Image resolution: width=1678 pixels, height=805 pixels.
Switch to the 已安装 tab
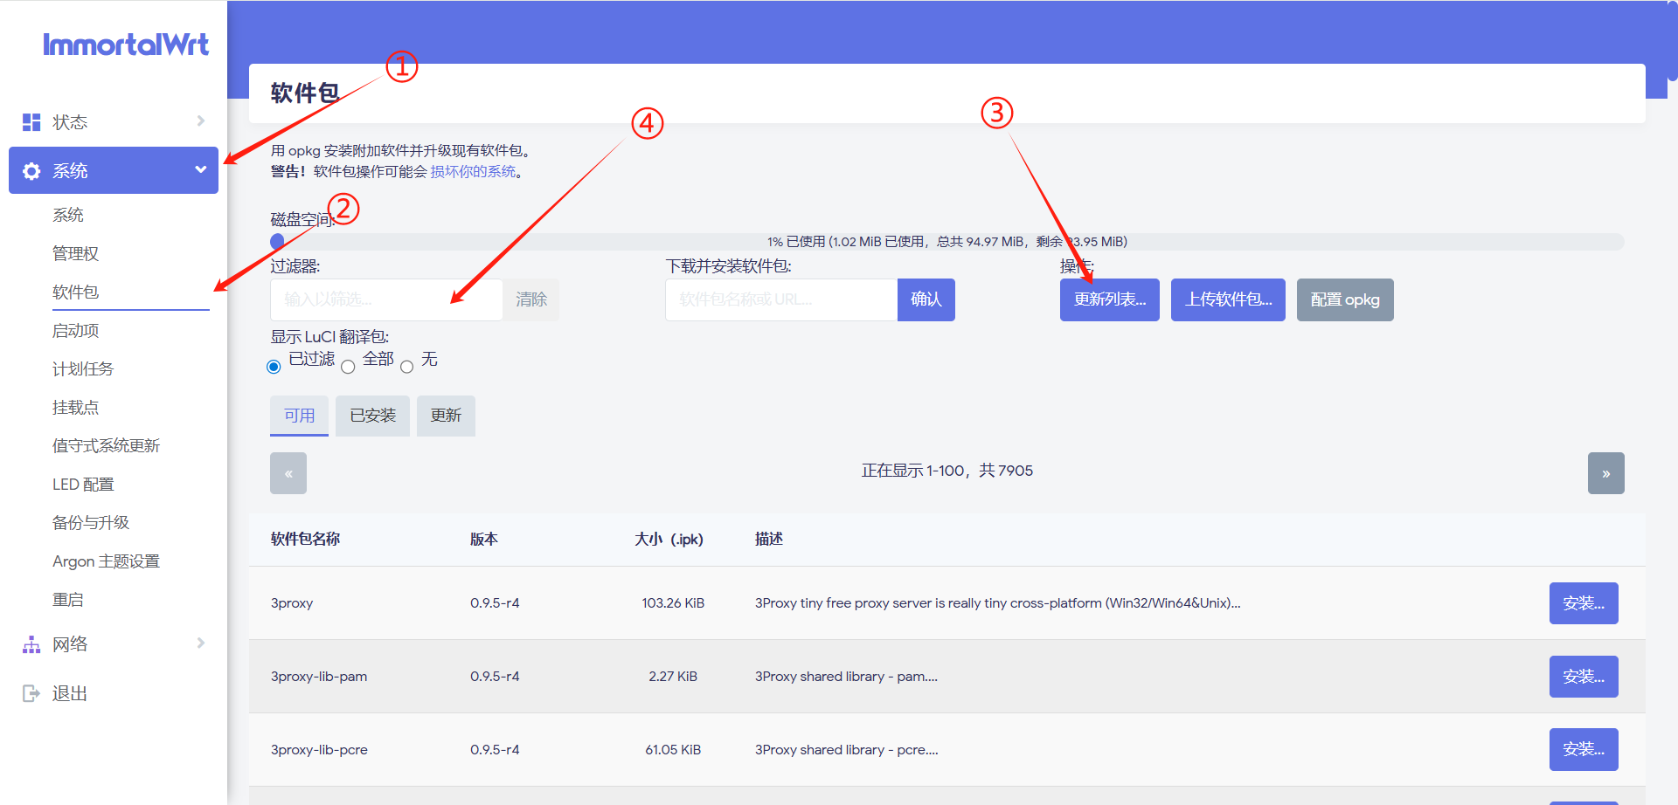[372, 416]
